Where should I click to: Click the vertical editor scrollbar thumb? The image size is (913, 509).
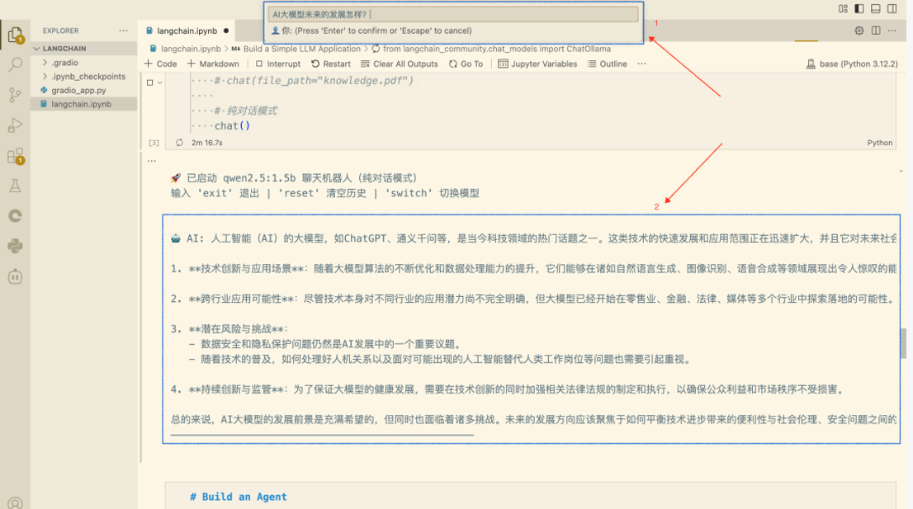coord(903,343)
